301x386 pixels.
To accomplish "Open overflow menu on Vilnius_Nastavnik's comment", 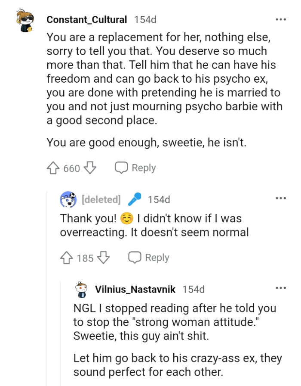I will pos(281,288).
